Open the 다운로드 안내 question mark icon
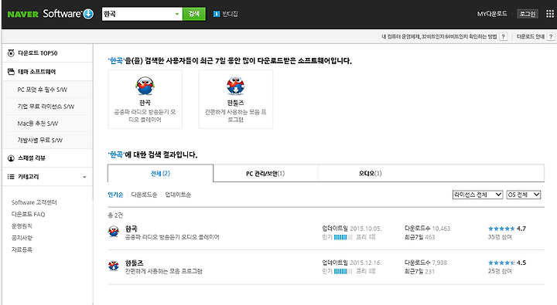557x305 pixels. point(551,36)
